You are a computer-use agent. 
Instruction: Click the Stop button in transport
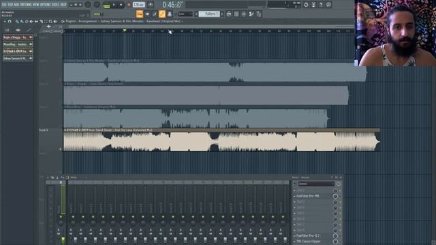click(121, 5)
